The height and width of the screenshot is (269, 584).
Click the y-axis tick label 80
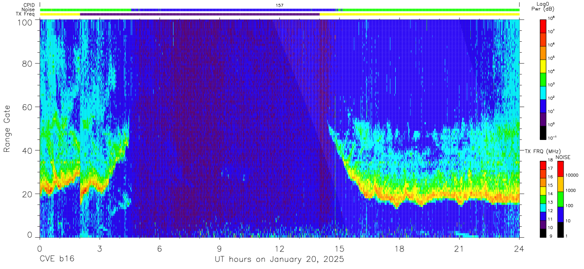tap(28, 63)
